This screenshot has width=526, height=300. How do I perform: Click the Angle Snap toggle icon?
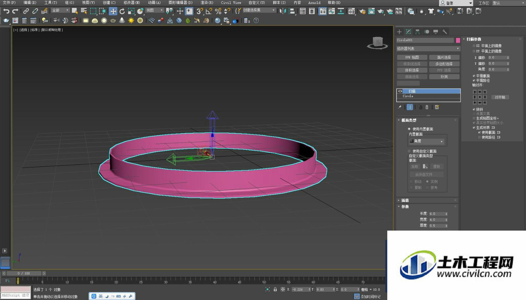(209, 11)
